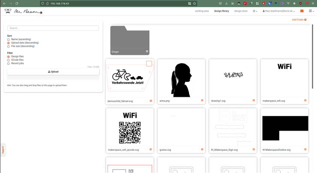Click the purple diamond extension icon
Screen dimensions: 317x173
coord(282,3)
